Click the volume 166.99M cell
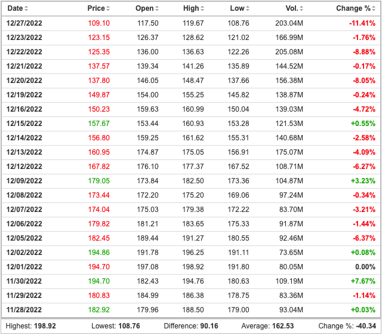 (x=289, y=38)
